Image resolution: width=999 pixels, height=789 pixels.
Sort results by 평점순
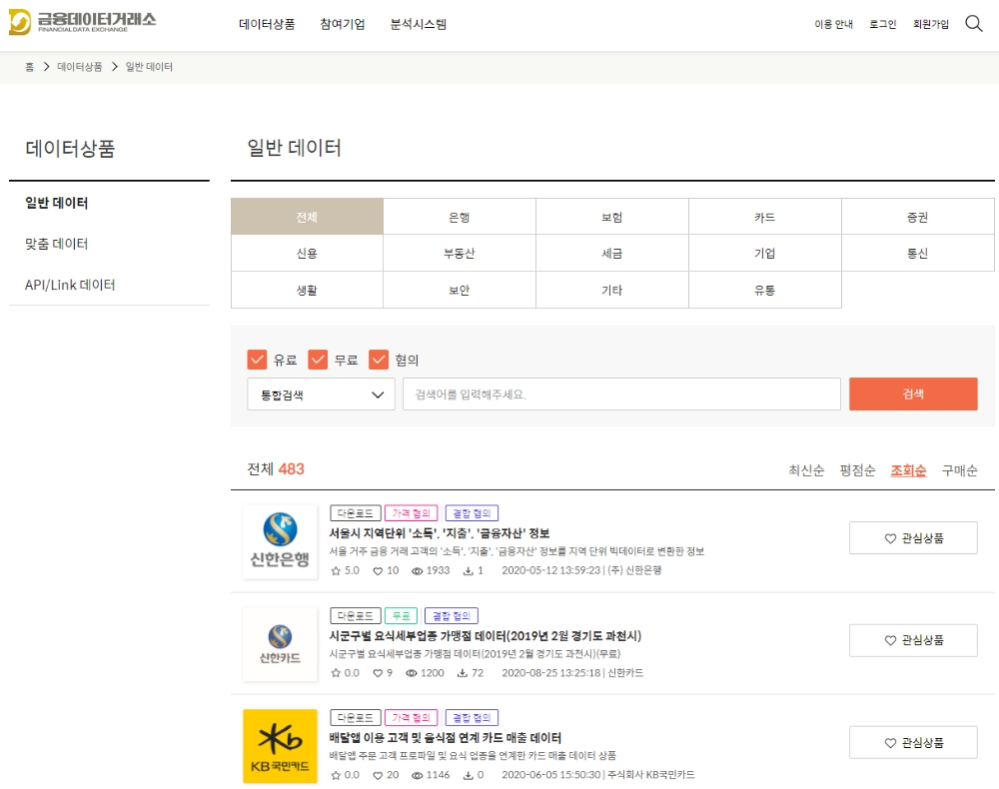coord(857,470)
